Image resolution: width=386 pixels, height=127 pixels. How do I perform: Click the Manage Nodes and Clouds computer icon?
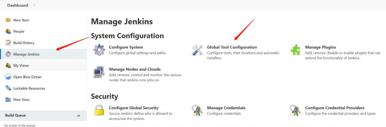coord(99,72)
